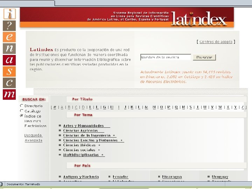Browse titles starting with letter O
252x189 pixels.
click(x=162, y=107)
